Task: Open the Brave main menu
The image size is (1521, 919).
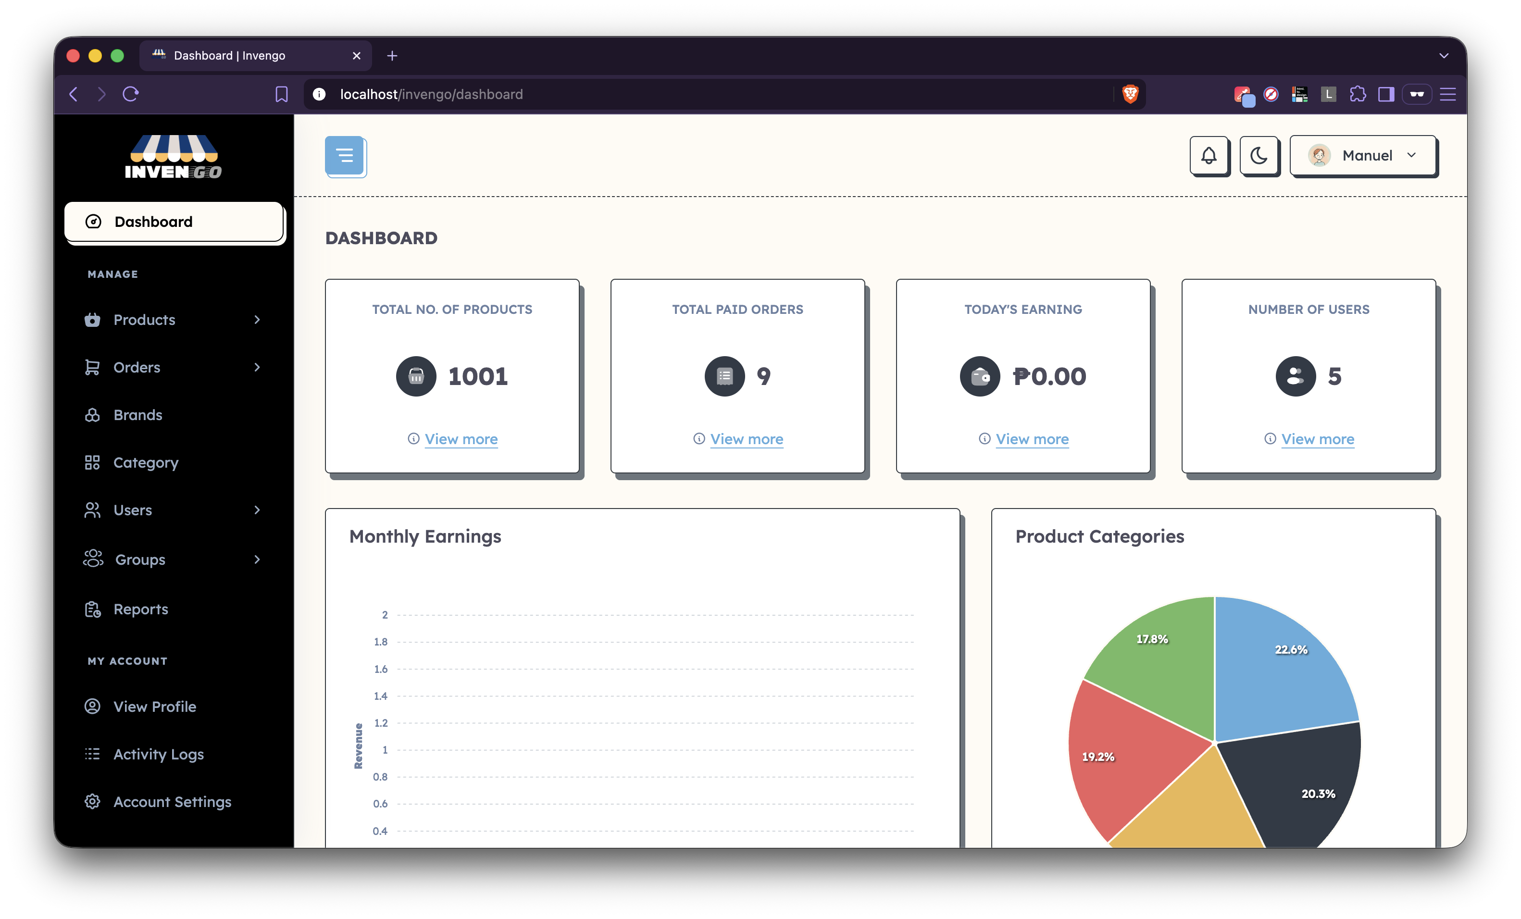Action: point(1447,94)
